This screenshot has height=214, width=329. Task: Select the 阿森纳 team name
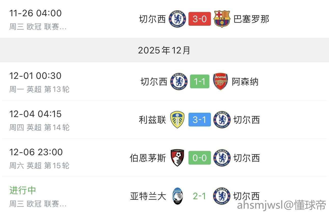tap(245, 82)
